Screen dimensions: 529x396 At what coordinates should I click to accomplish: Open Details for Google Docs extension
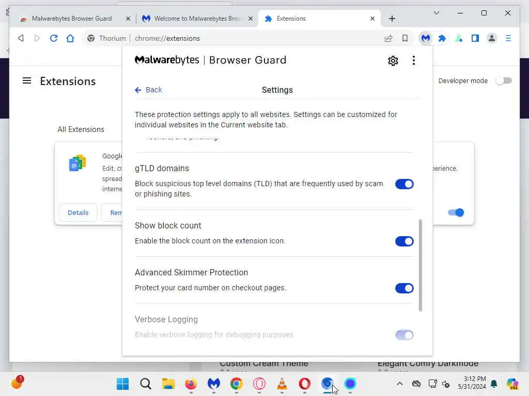pos(78,212)
